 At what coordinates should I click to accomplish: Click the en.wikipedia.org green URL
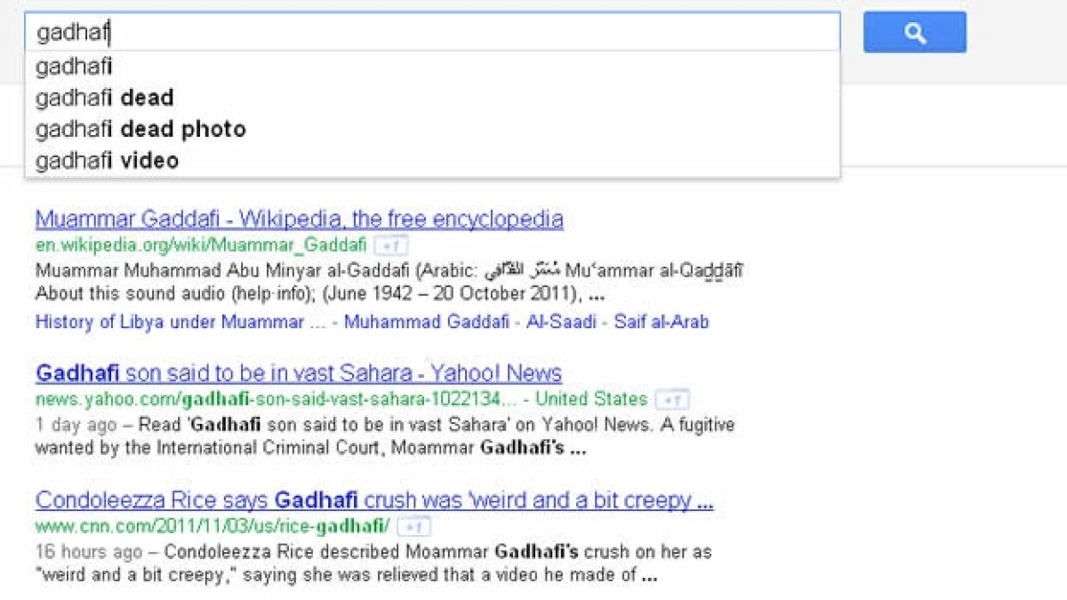(201, 245)
